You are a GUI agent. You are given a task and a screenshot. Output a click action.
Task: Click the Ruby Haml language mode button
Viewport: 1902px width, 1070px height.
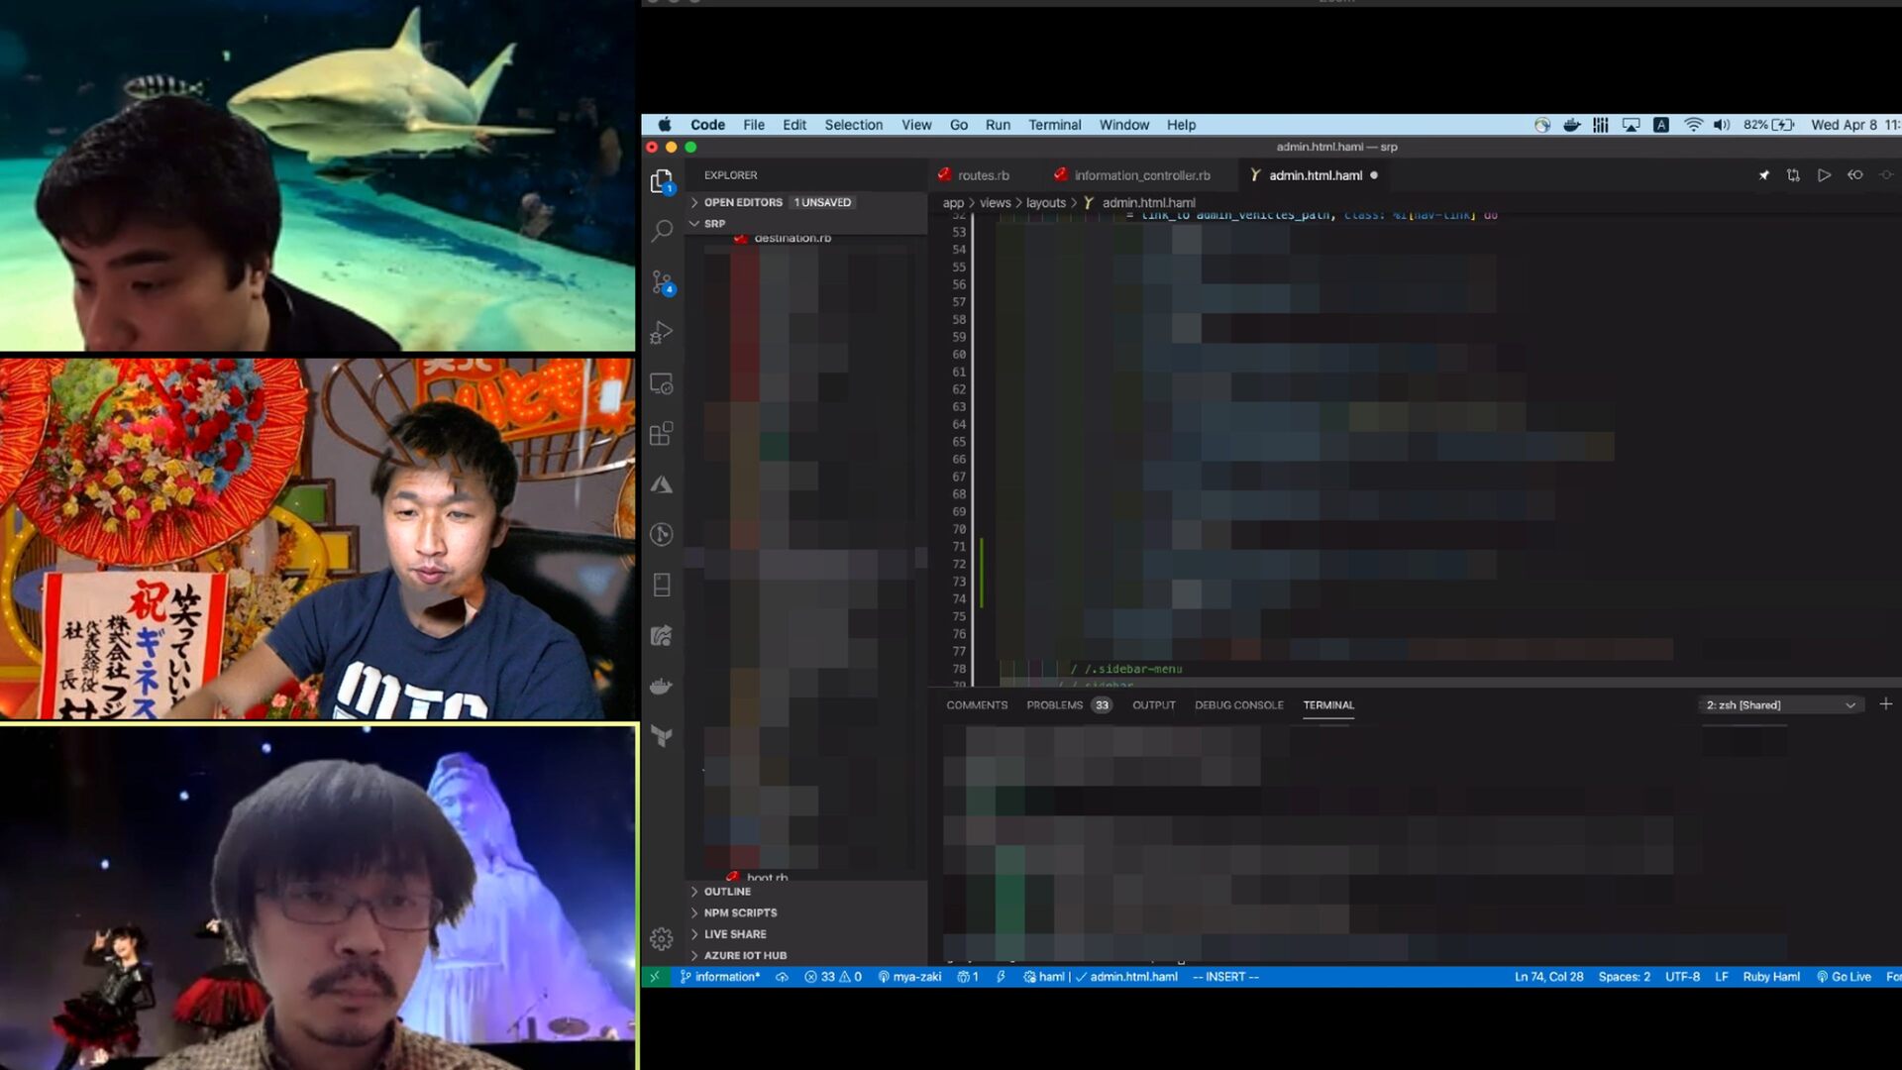pyautogui.click(x=1770, y=977)
